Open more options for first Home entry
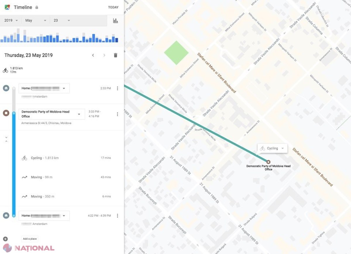 [x=118, y=88]
